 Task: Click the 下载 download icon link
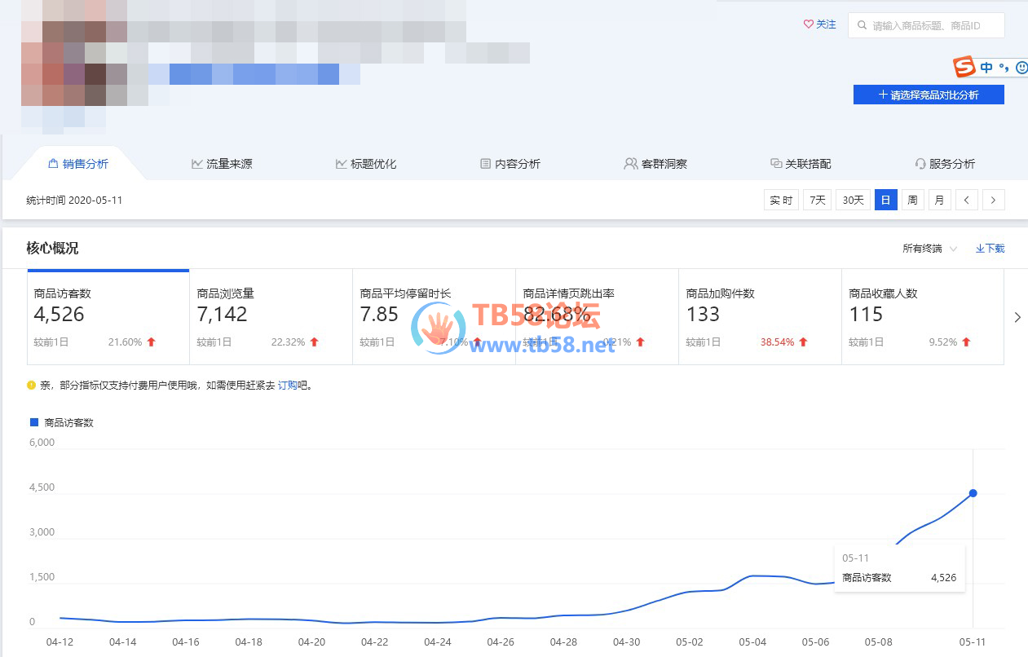coord(990,249)
